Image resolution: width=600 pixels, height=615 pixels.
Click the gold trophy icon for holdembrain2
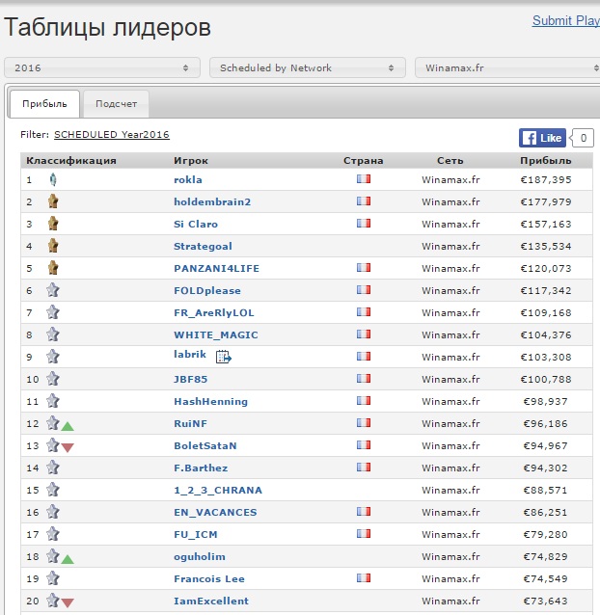point(53,201)
